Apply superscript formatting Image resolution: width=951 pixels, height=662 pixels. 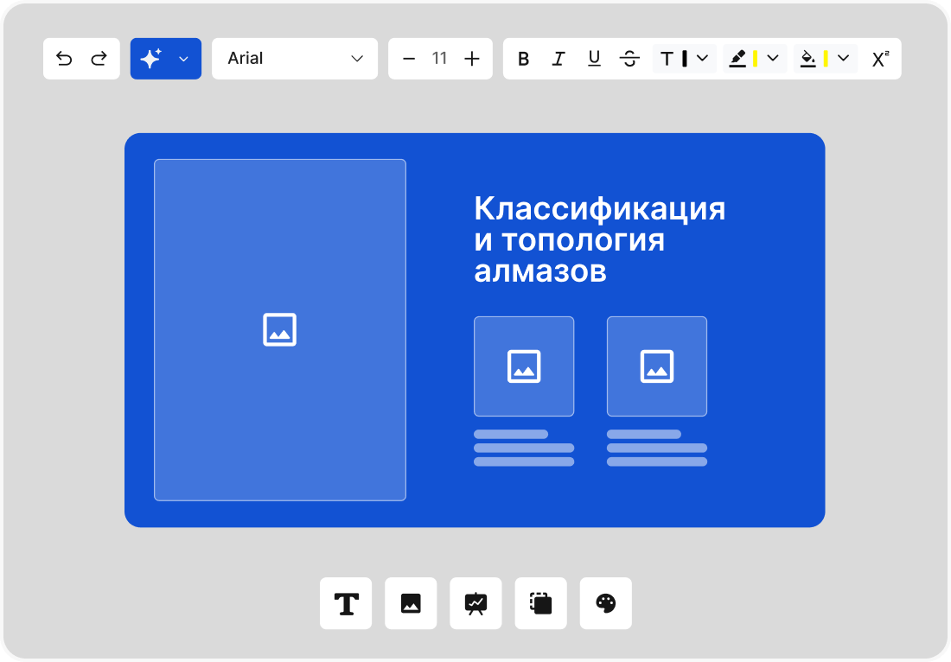(880, 59)
